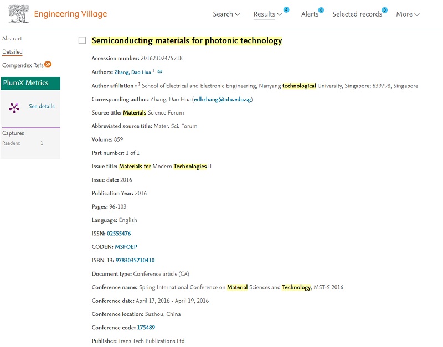The height and width of the screenshot is (347, 443).
Task: Click the Alerts notification badge
Action: [x=321, y=10]
